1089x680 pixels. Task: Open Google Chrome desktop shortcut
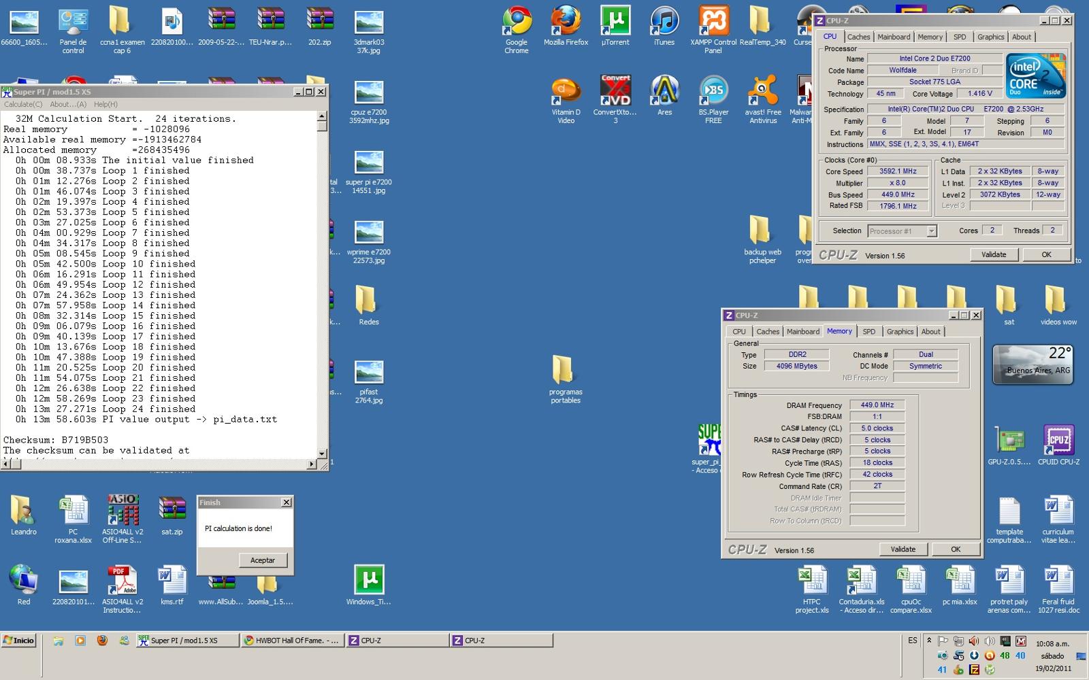click(517, 30)
